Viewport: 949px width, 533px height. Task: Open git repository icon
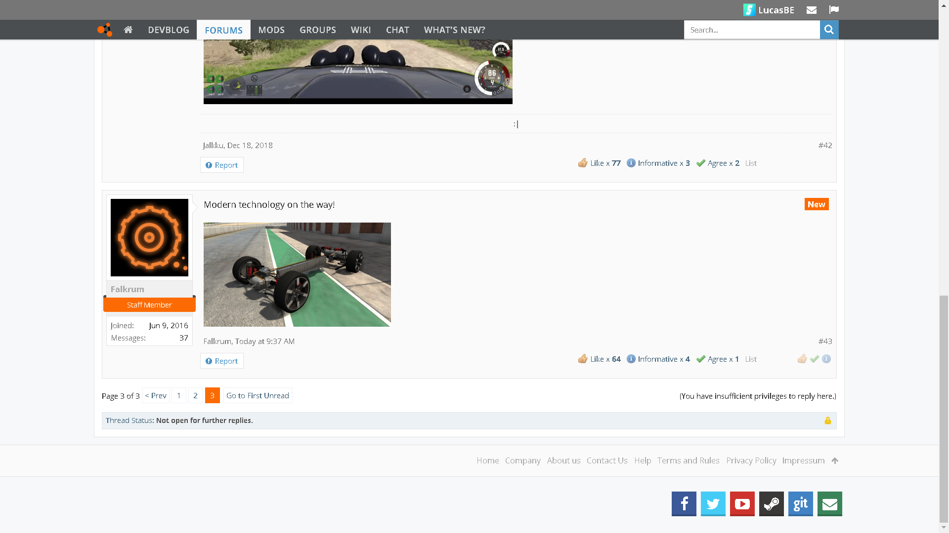(x=800, y=504)
